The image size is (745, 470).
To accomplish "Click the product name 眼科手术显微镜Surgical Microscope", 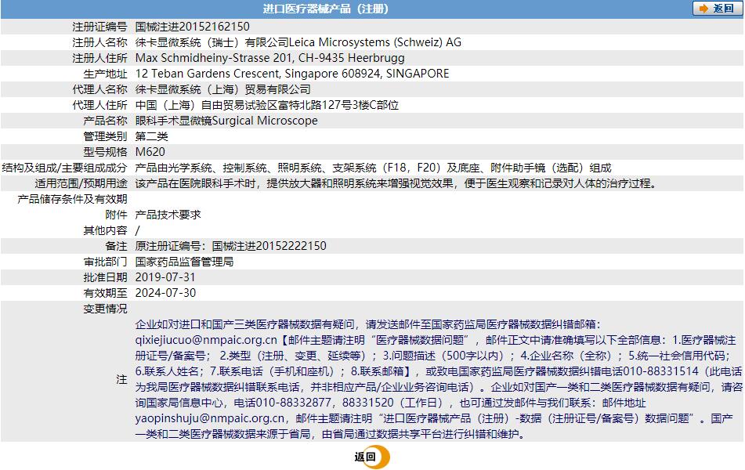I will 226,121.
